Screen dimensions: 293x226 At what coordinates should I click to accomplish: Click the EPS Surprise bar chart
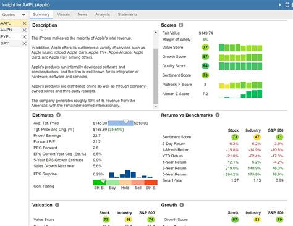(x=130, y=174)
